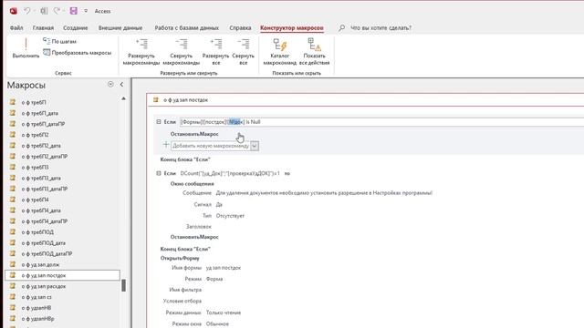Image resolution: width=584 pixels, height=328 pixels.
Task: Click Преобразовать макросы
Action: click(77, 53)
